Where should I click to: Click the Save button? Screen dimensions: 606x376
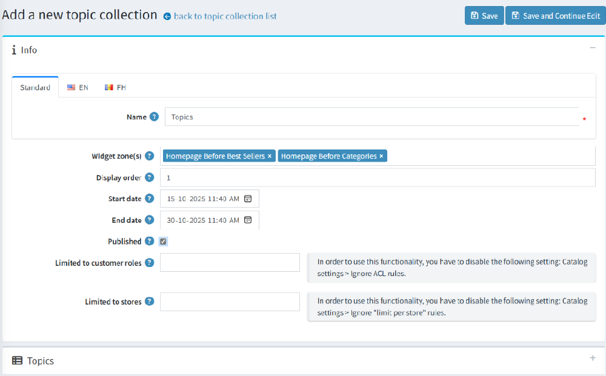click(x=484, y=16)
